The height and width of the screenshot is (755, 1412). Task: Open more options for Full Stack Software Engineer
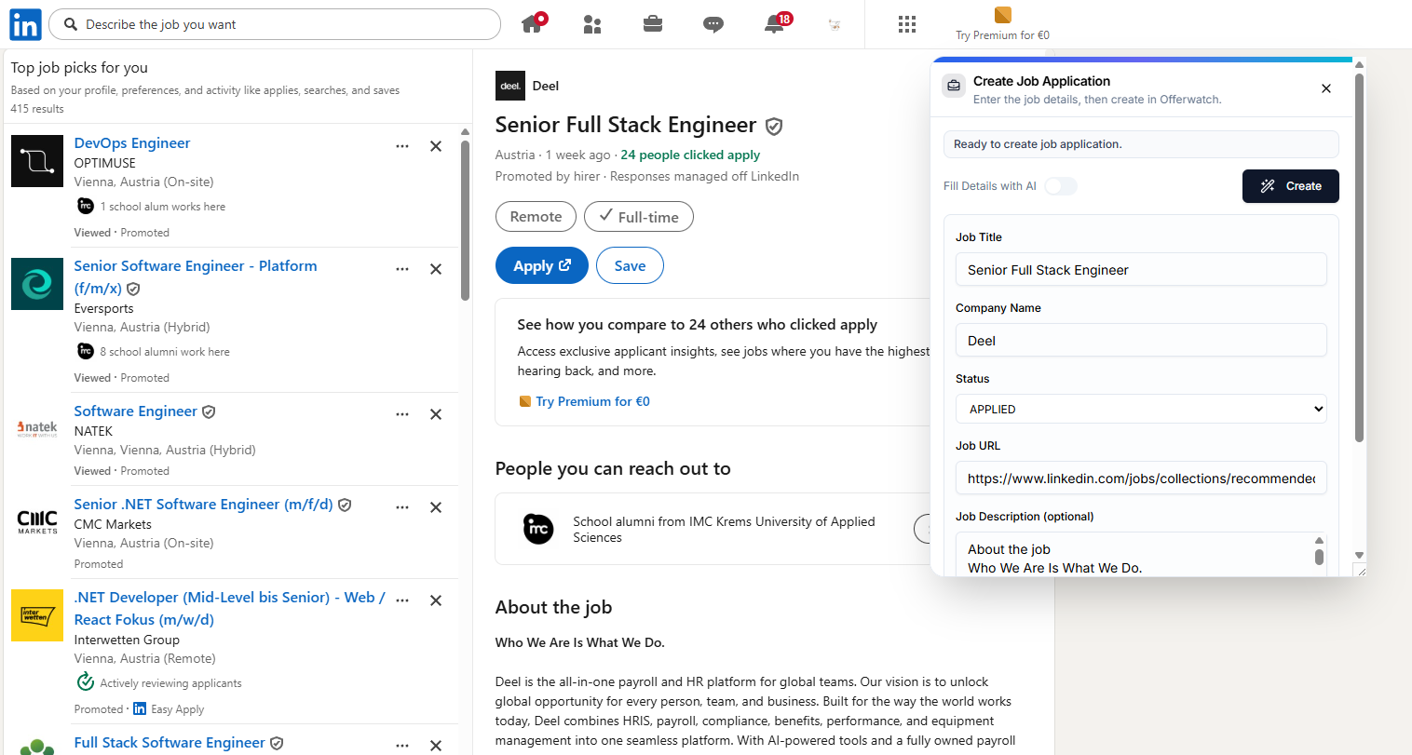pos(402,746)
